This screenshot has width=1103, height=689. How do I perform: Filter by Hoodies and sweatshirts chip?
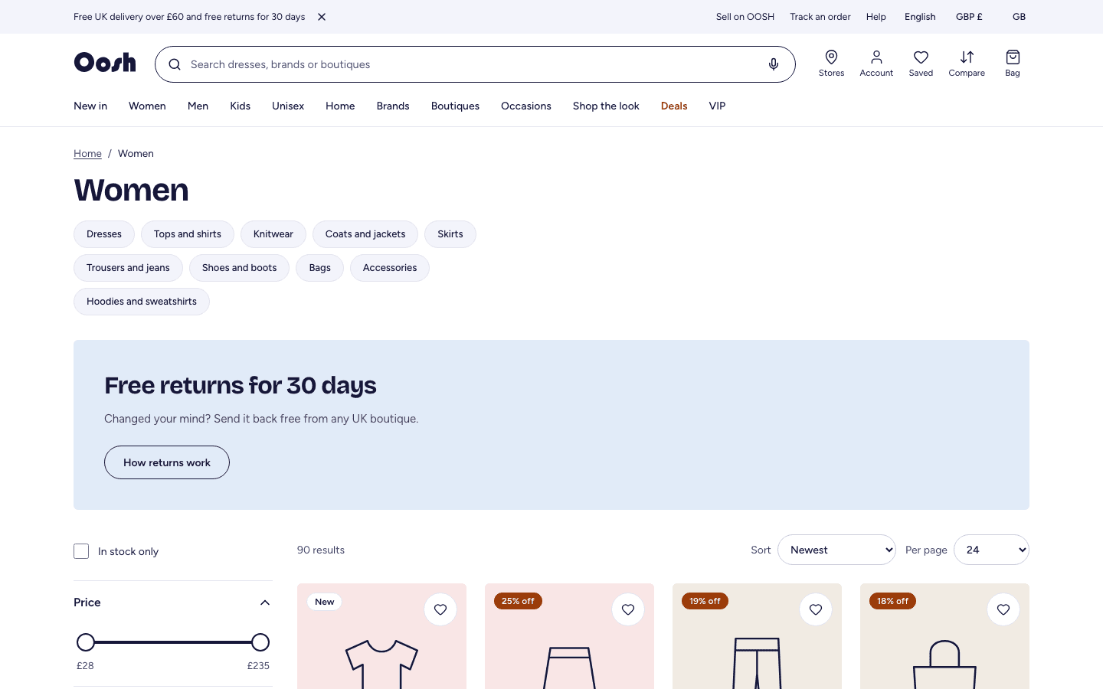coord(142,302)
